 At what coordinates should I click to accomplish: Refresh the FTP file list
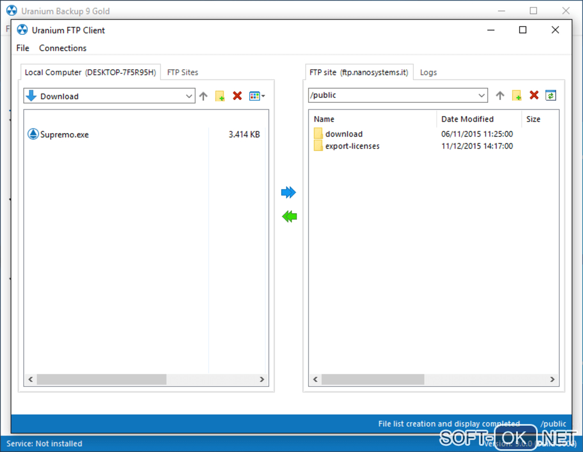(x=550, y=95)
